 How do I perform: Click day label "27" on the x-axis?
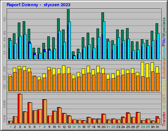pyautogui.click(x=138, y=127)
